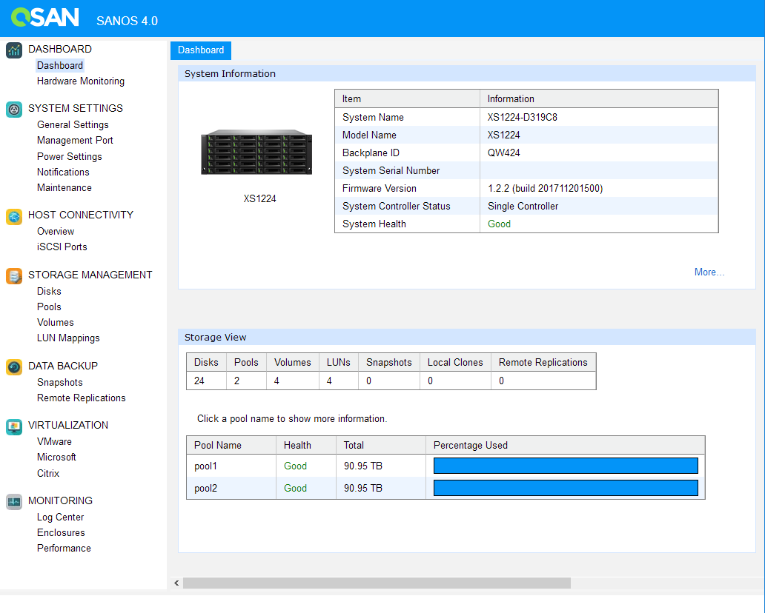The width and height of the screenshot is (765, 613).
Task: Open Dashboard in the sidebar
Action: click(x=60, y=65)
